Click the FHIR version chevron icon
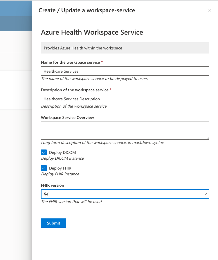218x260 pixels. [206, 194]
